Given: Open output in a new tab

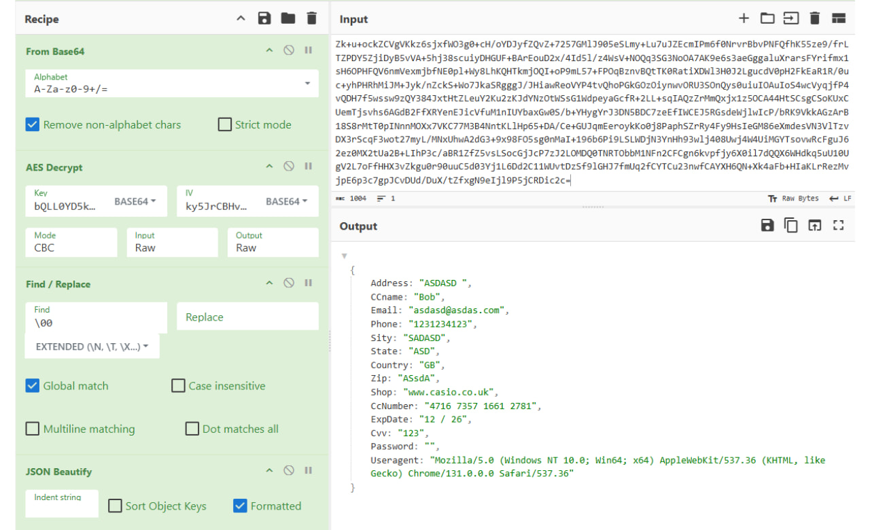Looking at the screenshot, I should click(x=814, y=226).
